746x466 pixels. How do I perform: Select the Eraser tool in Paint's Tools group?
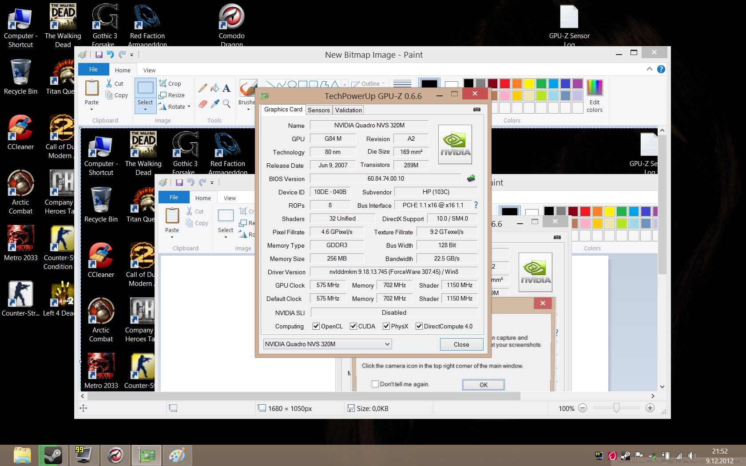[203, 104]
